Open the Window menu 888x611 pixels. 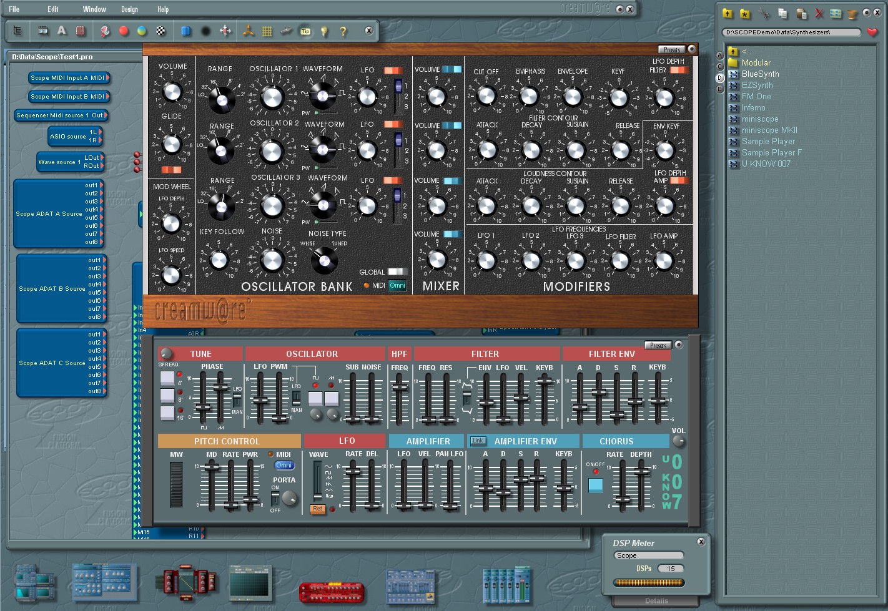[x=94, y=9]
